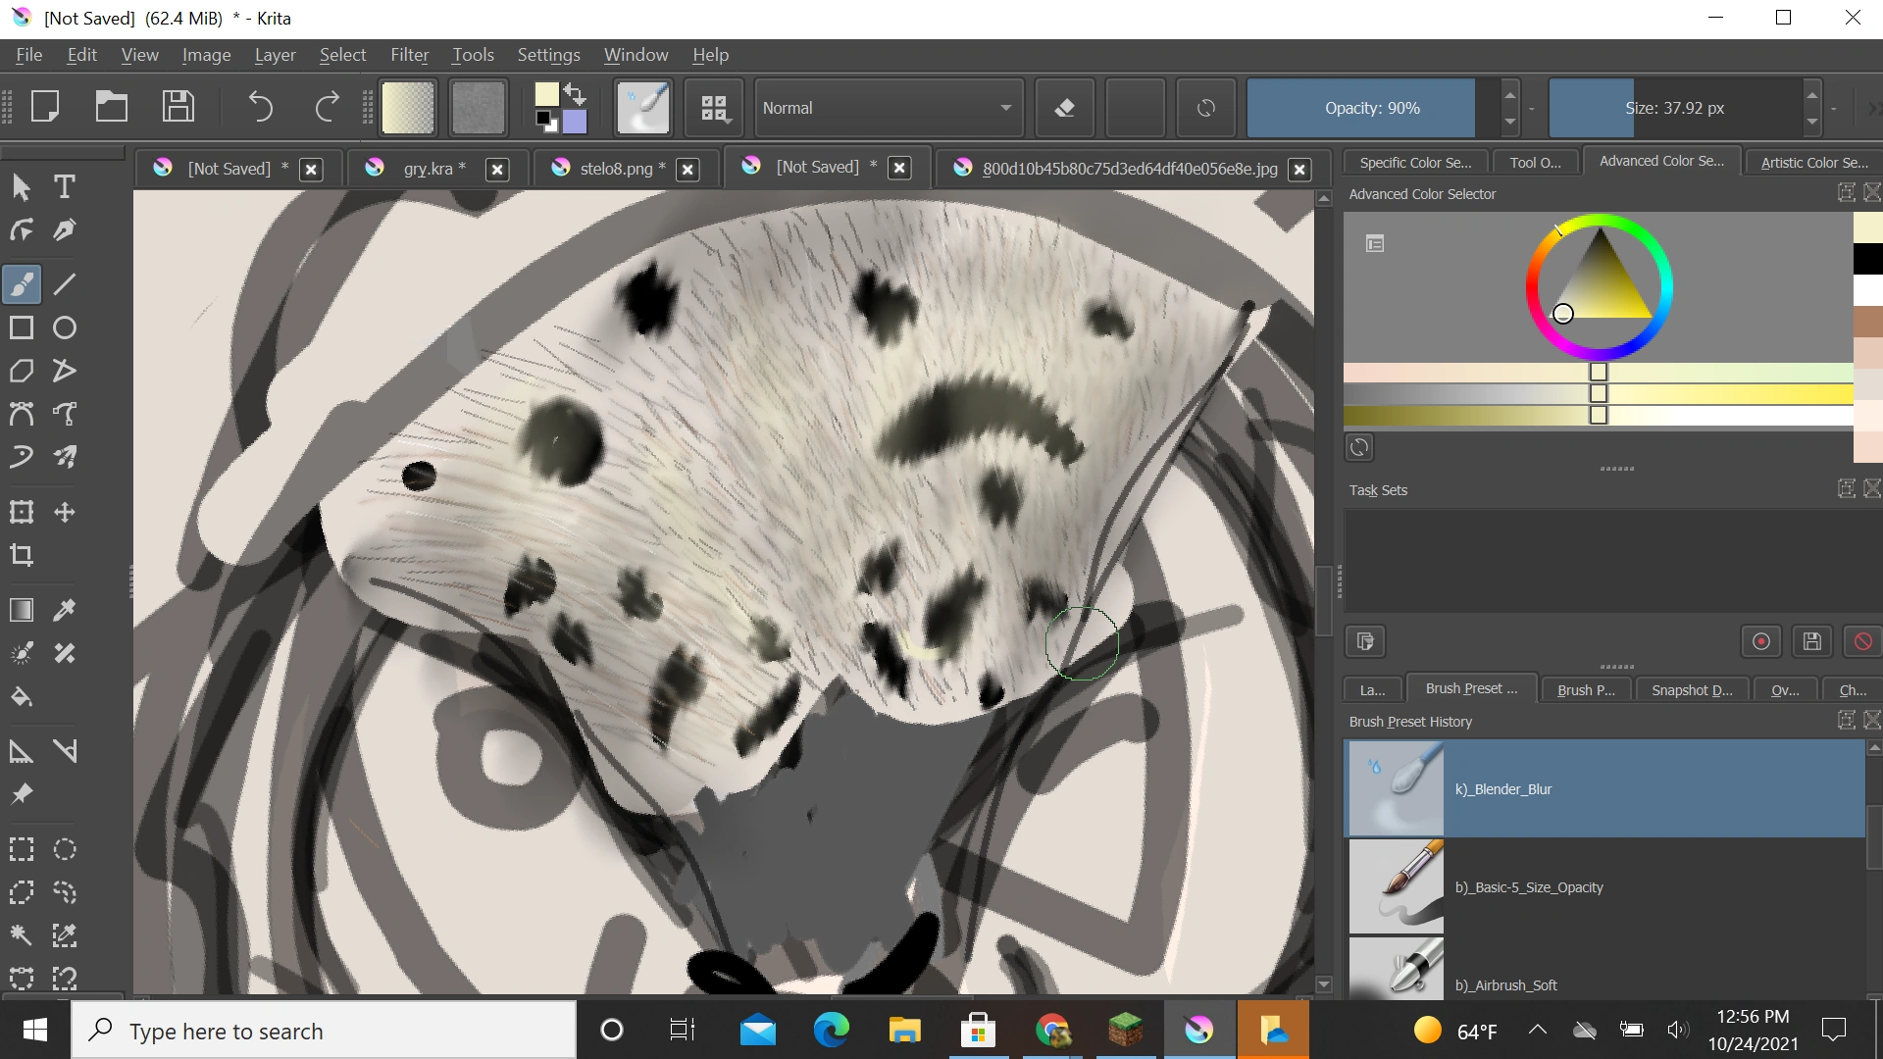
Task: Select the Elliptical Selection tool
Action: (65, 849)
